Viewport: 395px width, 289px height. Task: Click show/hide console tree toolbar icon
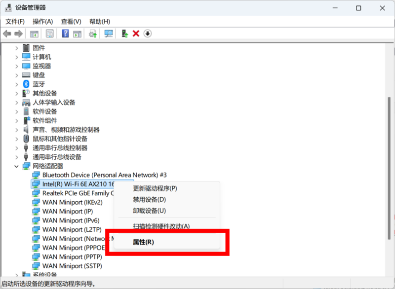click(34, 34)
